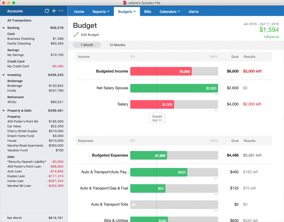This screenshot has height=222, width=284.
Task: Click chart icon under Auto Payment bar
Action: click(216, 178)
